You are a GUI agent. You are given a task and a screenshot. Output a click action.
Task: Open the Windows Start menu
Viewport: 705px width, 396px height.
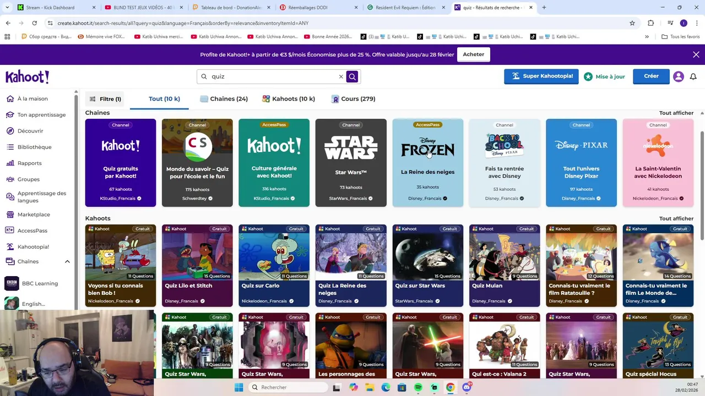[238, 387]
